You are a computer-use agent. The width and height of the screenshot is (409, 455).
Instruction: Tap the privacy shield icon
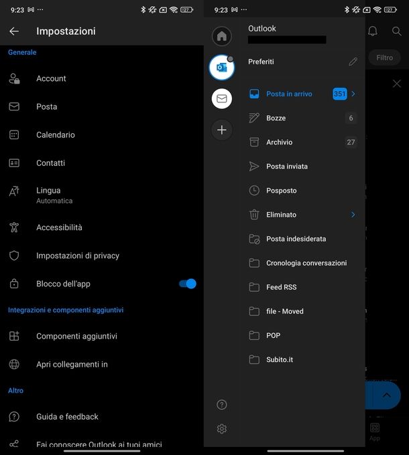pyautogui.click(x=14, y=256)
